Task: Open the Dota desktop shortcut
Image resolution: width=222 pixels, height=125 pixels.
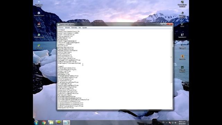Action: pyautogui.click(x=39, y=25)
